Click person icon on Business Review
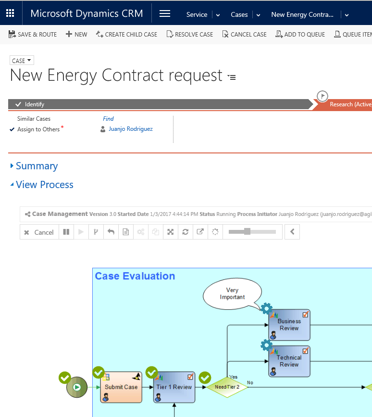372x417 pixels. click(273, 335)
